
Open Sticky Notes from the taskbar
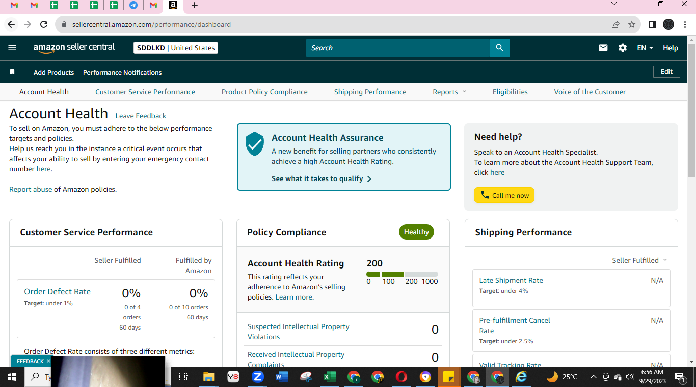[x=449, y=377]
